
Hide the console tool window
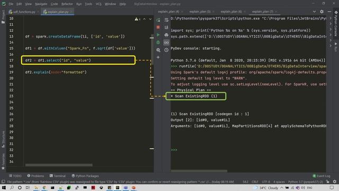(x=329, y=12)
